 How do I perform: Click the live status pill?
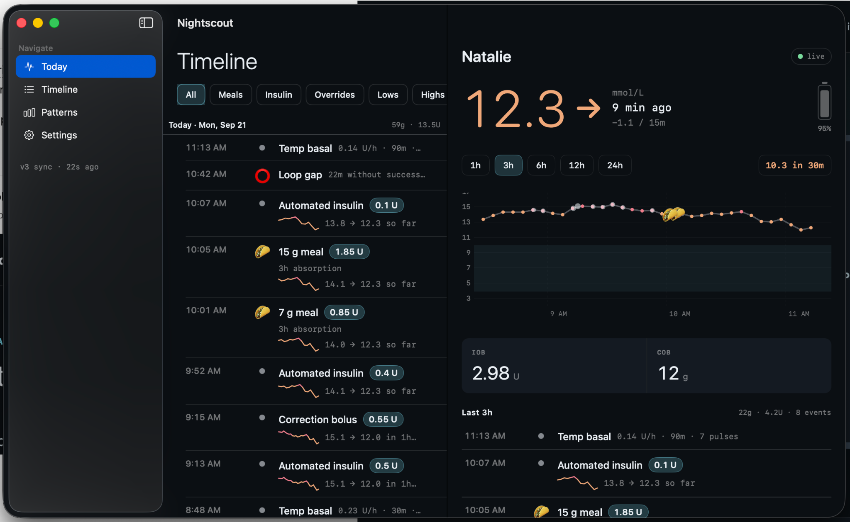point(811,56)
